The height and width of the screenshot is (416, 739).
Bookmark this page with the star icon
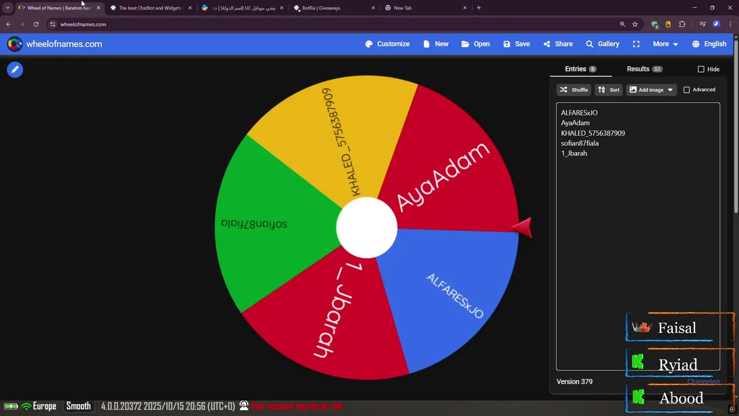635,24
